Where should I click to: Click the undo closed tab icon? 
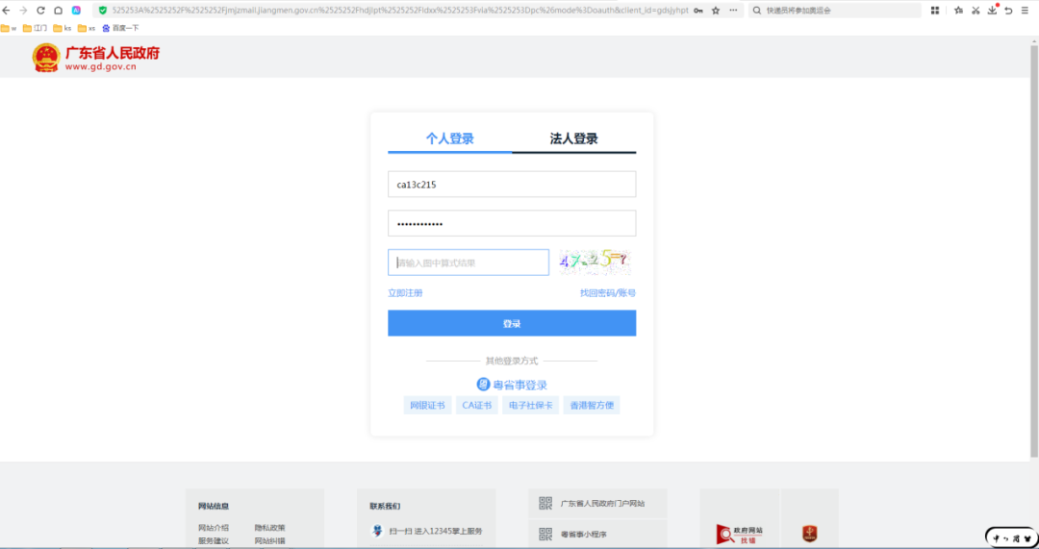tap(1008, 10)
